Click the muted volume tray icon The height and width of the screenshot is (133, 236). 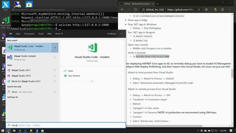pos(216,130)
